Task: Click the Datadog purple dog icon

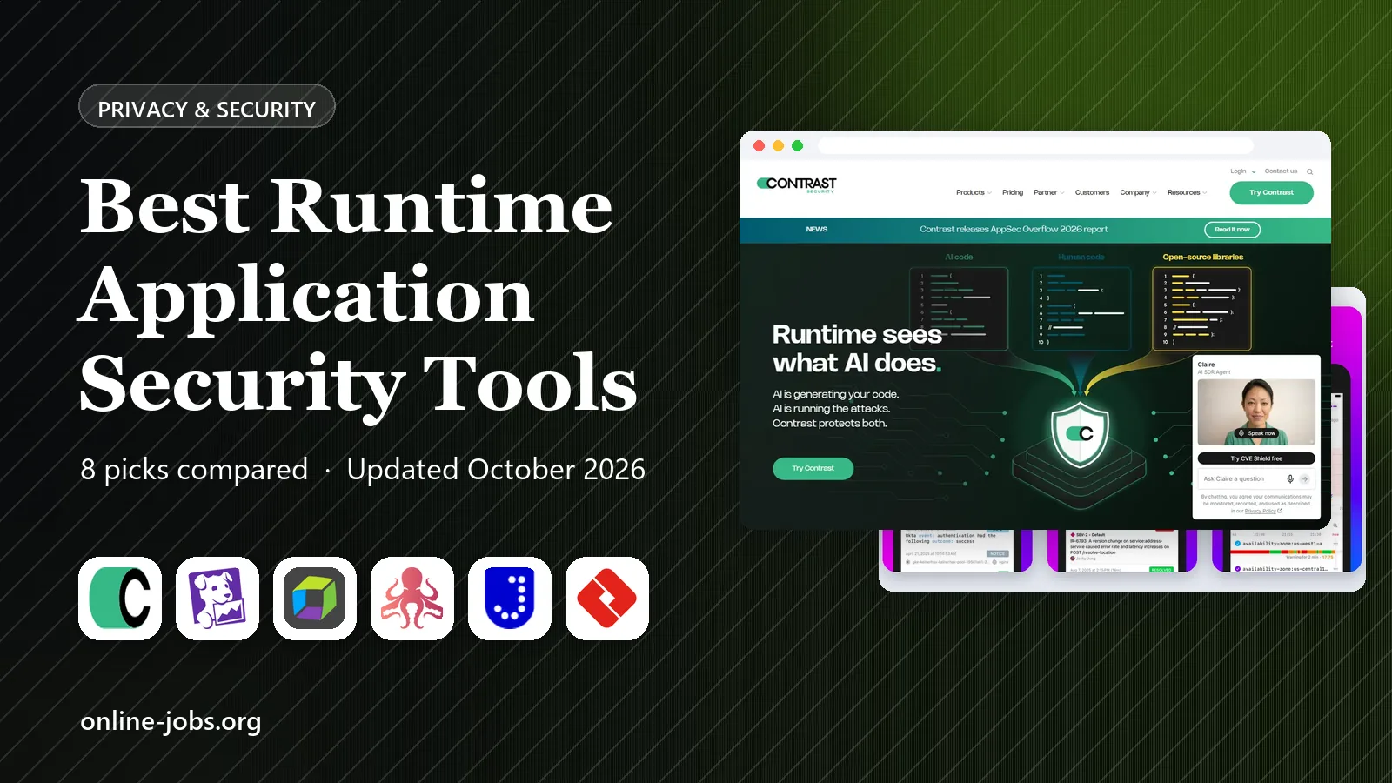Action: pos(217,599)
